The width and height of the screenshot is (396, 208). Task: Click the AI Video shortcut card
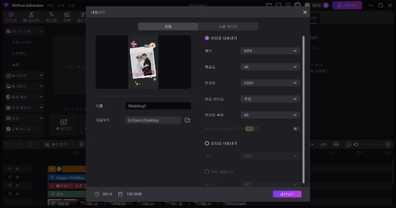pyautogui.click(x=63, y=125)
